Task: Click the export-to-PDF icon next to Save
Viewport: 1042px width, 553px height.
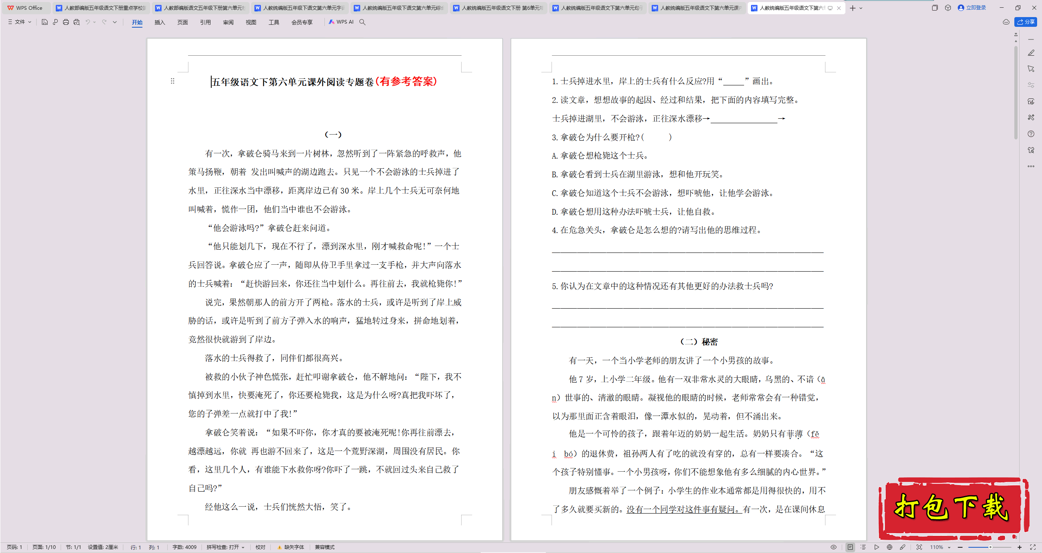Action: 55,22
